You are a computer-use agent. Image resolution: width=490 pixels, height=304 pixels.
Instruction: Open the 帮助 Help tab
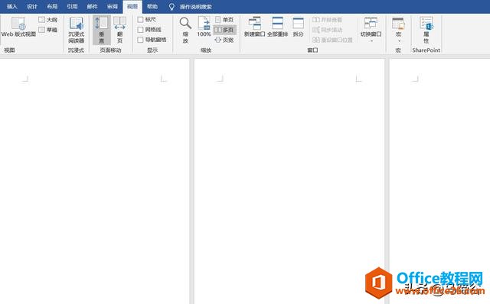click(x=152, y=7)
